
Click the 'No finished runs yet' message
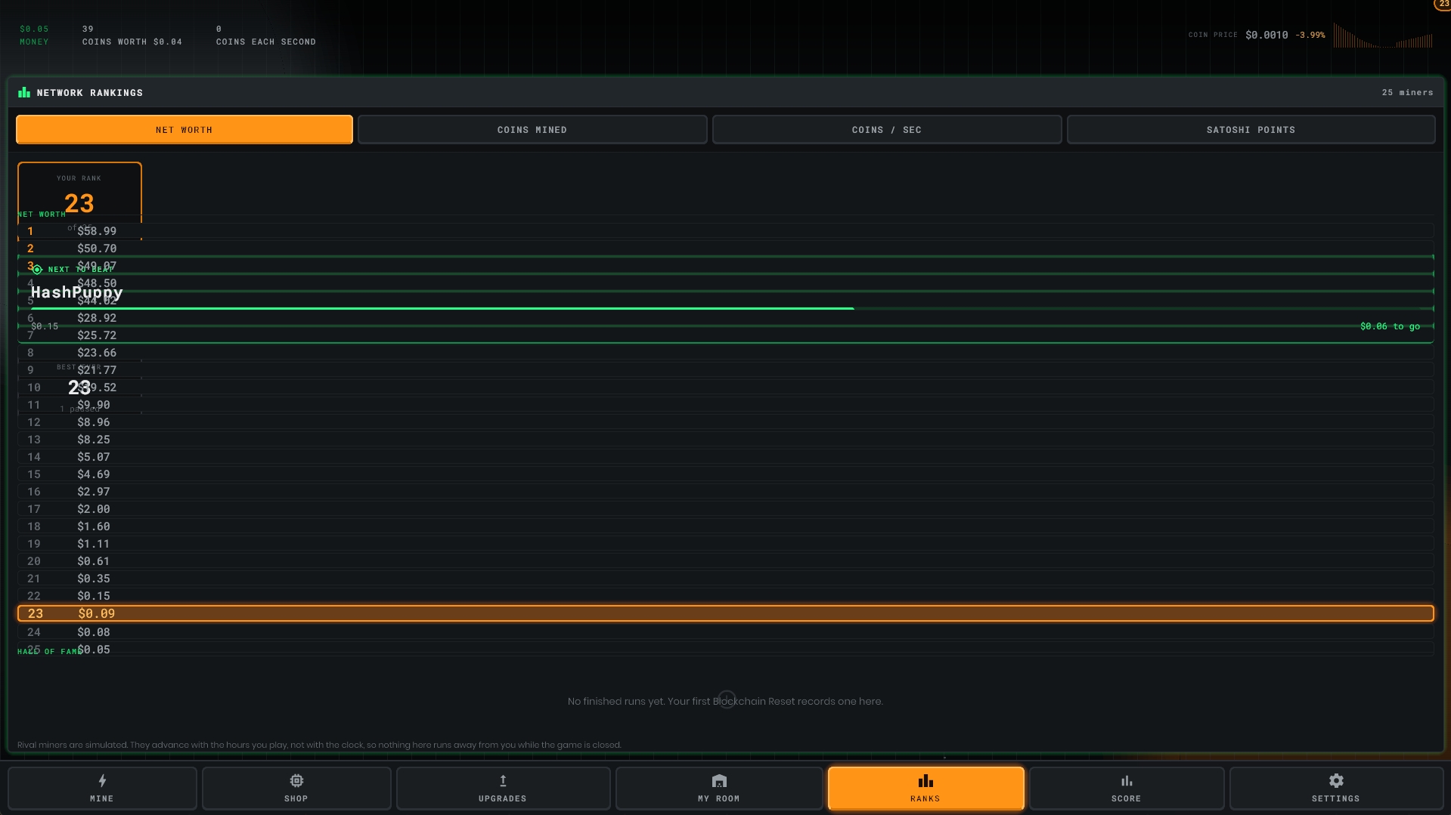(x=725, y=702)
